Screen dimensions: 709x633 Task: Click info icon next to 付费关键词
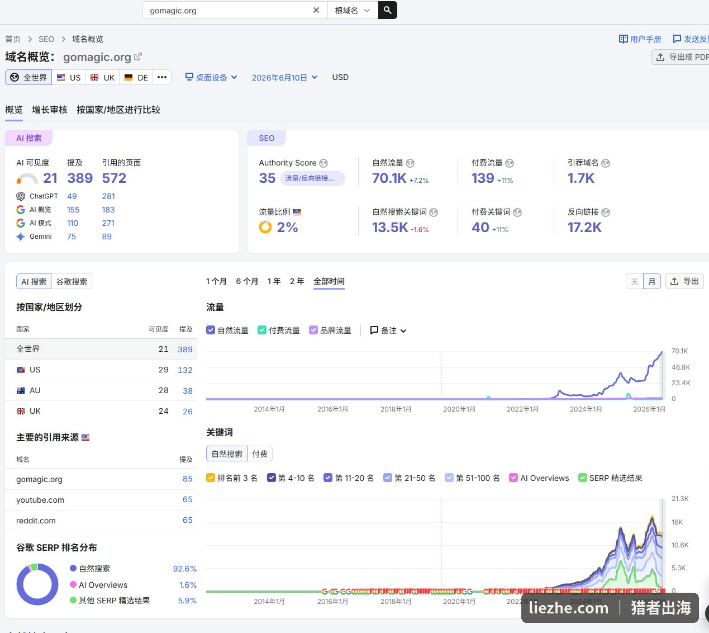[x=517, y=212]
